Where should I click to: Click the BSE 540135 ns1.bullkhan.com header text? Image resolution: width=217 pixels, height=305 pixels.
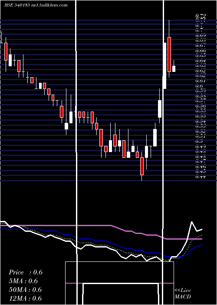(x=36, y=5)
